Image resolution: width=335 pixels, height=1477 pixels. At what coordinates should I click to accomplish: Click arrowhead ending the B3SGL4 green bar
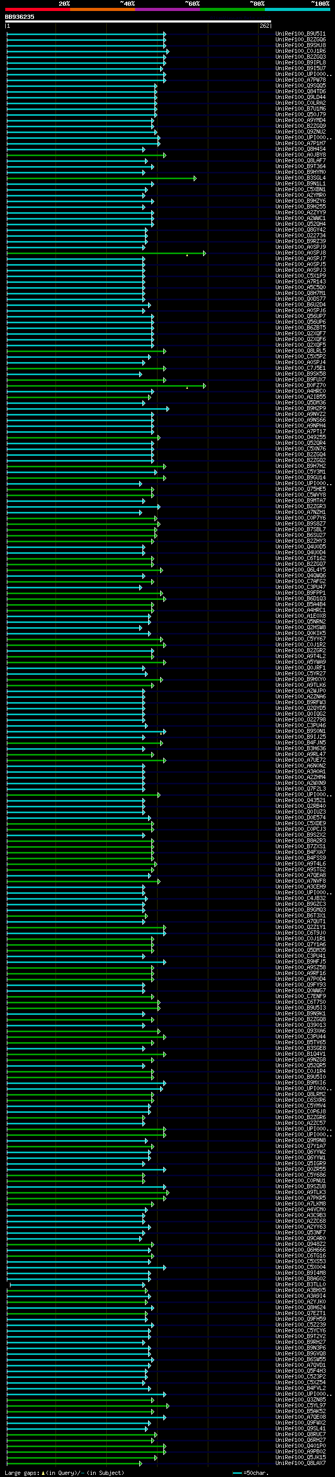[x=195, y=178]
